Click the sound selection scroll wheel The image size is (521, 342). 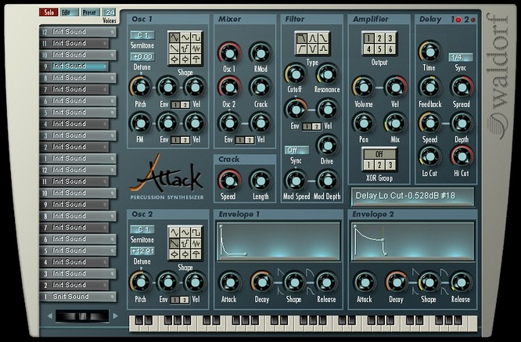click(82, 316)
